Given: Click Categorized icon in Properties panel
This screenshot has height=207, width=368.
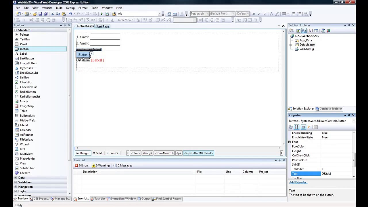Looking at the screenshot, I should pyautogui.click(x=291, y=127).
